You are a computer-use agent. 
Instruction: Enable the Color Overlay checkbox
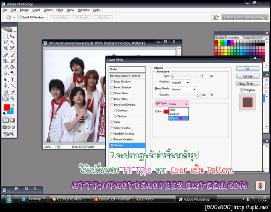[112, 128]
